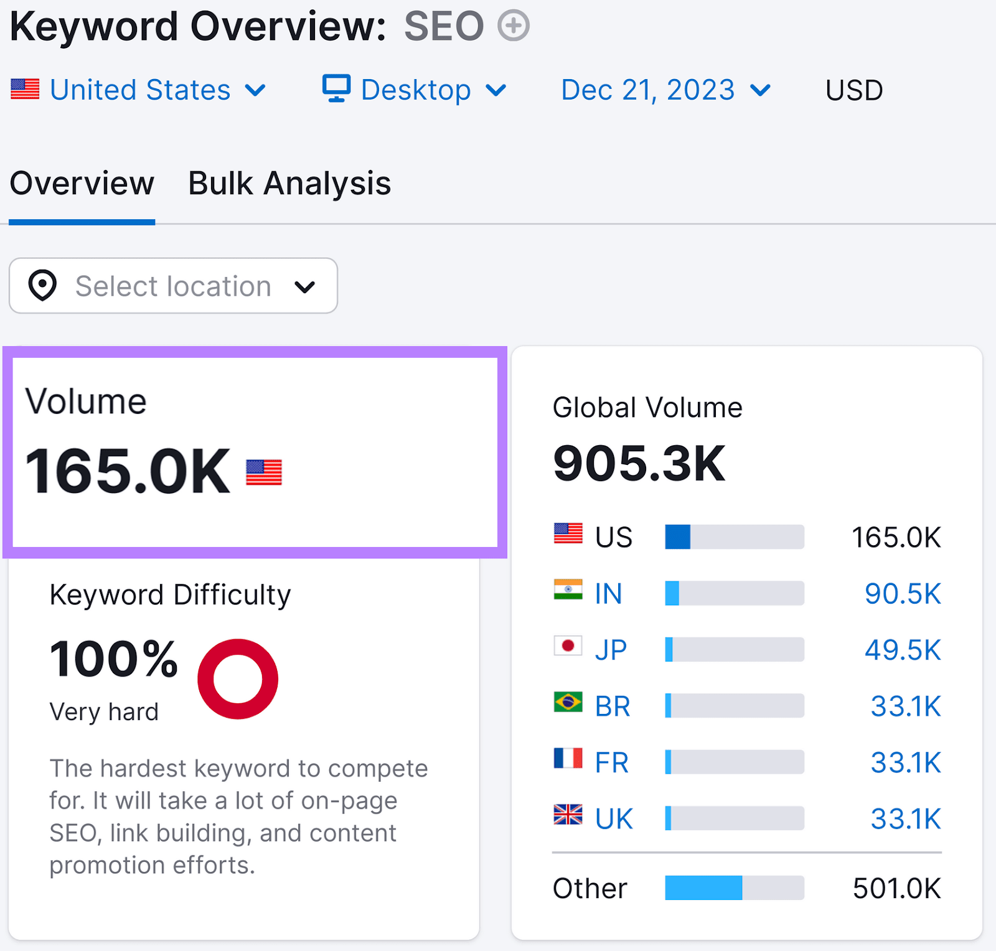
Task: Click the Desktop device icon
Action: pos(335,89)
